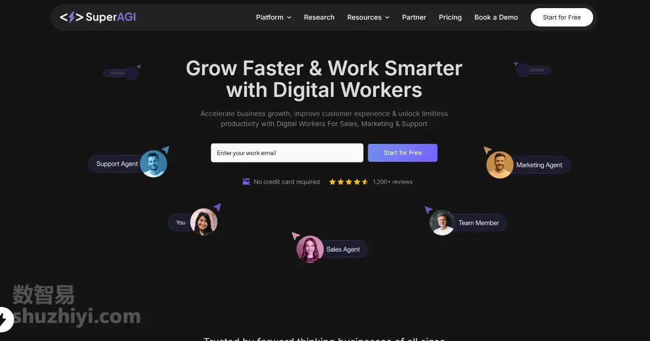Open the Partner menu item
The width and height of the screenshot is (650, 341).
tap(414, 17)
